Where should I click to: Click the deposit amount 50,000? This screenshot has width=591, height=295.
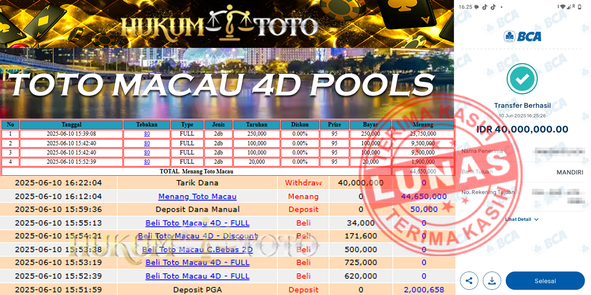[x=424, y=209]
